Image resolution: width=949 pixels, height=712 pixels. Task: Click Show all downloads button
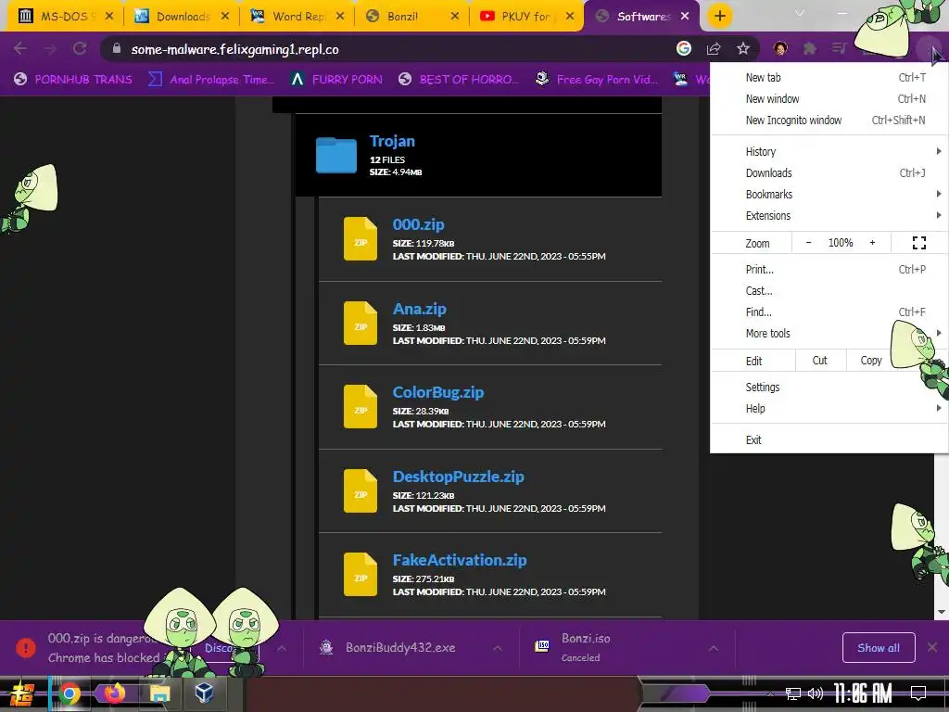click(879, 648)
